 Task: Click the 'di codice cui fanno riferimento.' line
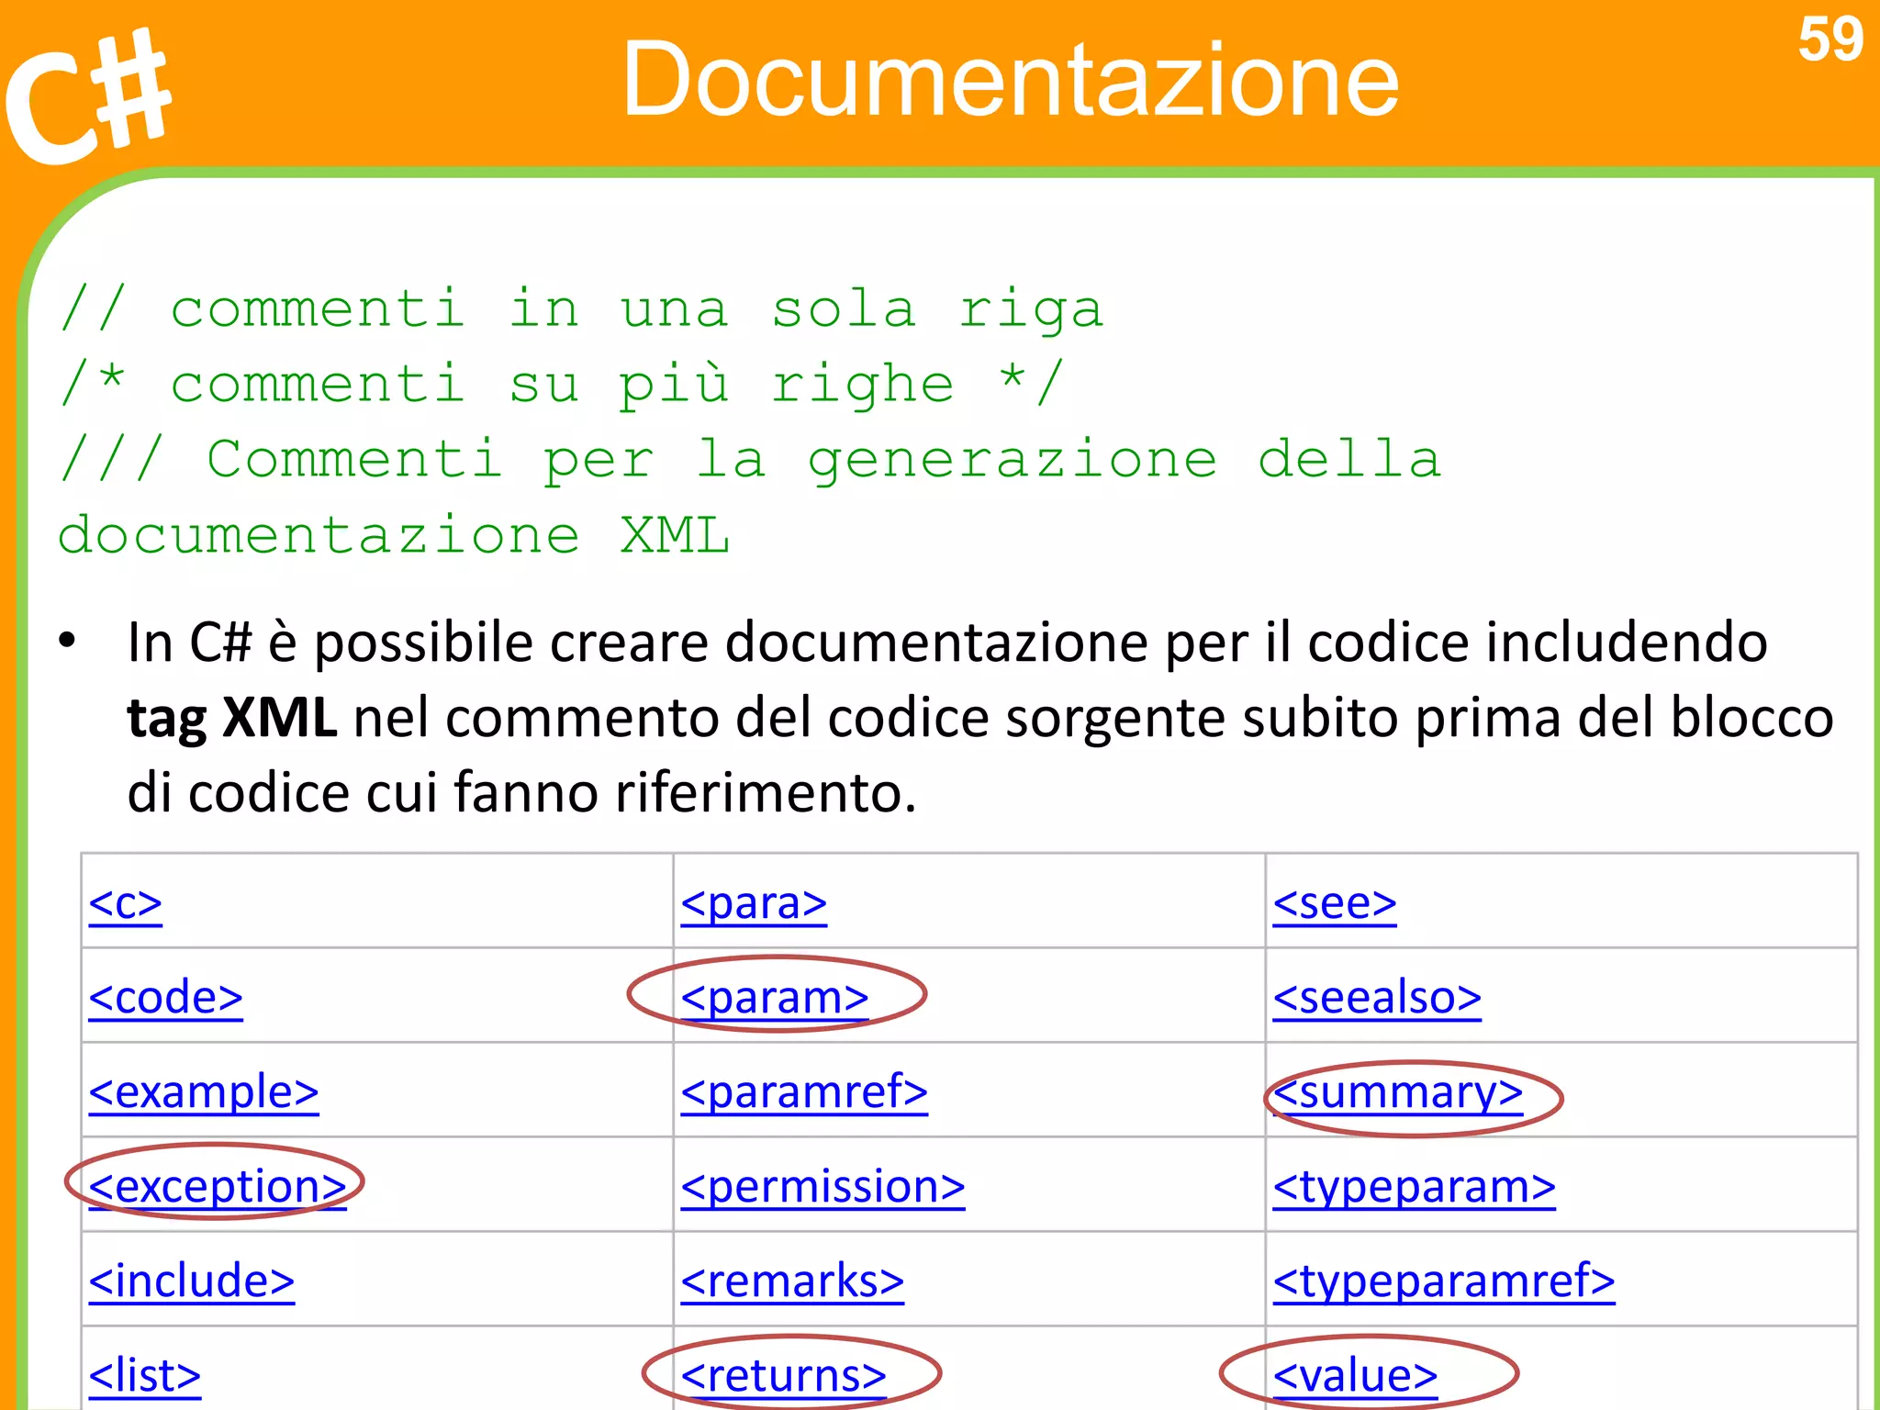tap(521, 792)
